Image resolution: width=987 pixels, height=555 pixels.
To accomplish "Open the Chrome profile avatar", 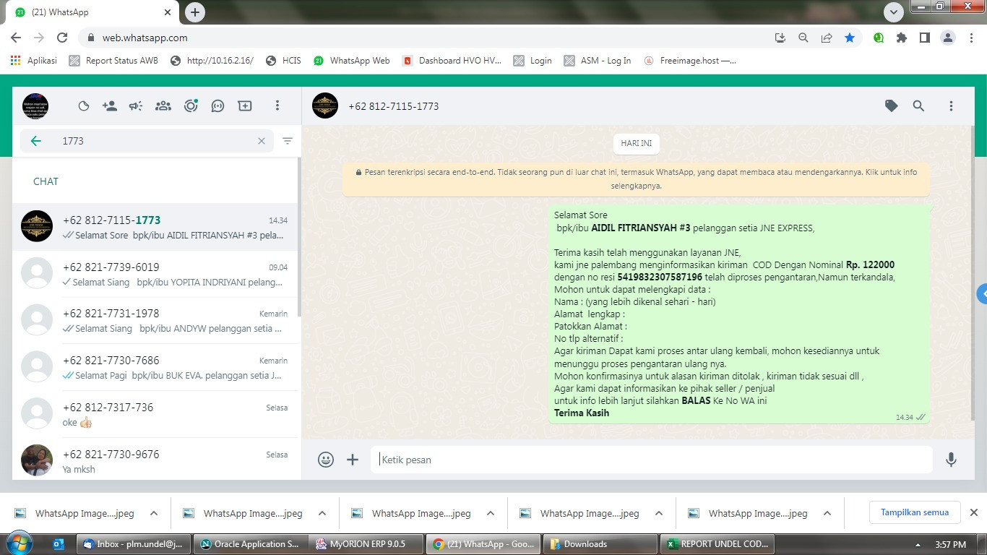I will (948, 38).
